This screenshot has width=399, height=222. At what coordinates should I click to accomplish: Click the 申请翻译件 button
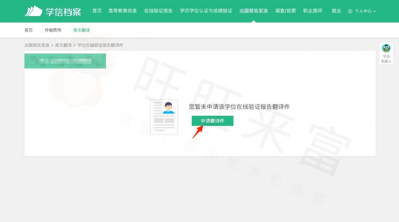[212, 121]
